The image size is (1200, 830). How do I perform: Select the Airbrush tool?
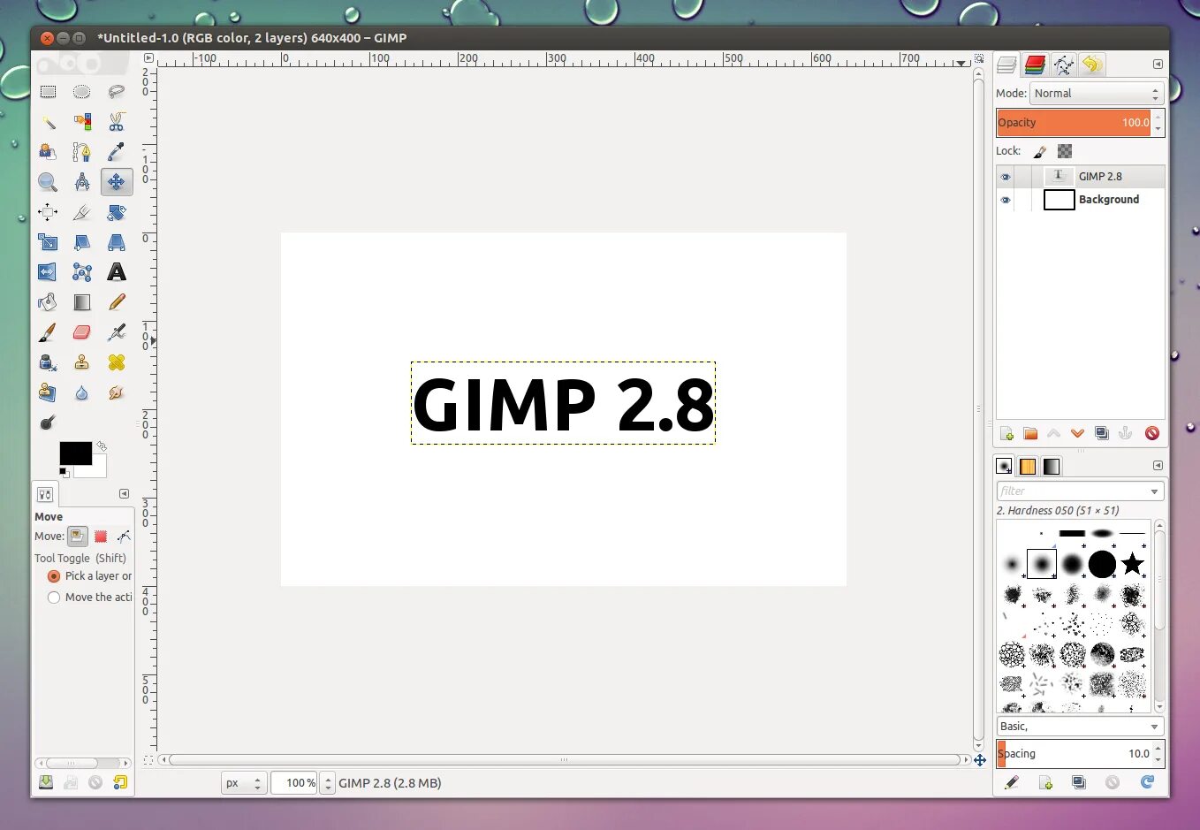pos(117,332)
